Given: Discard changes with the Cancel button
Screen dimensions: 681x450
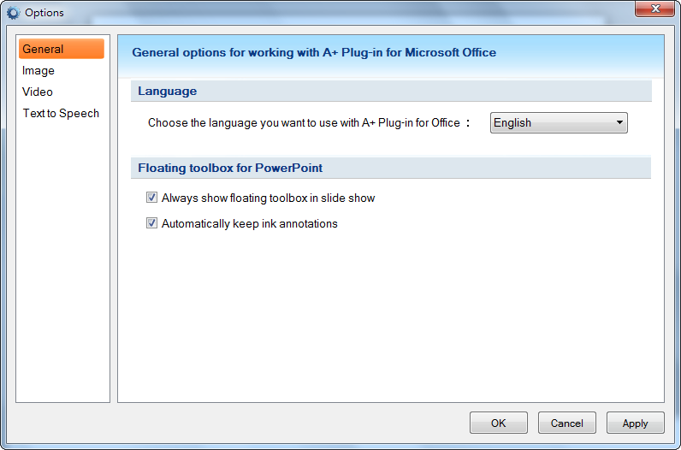Looking at the screenshot, I should pos(566,423).
